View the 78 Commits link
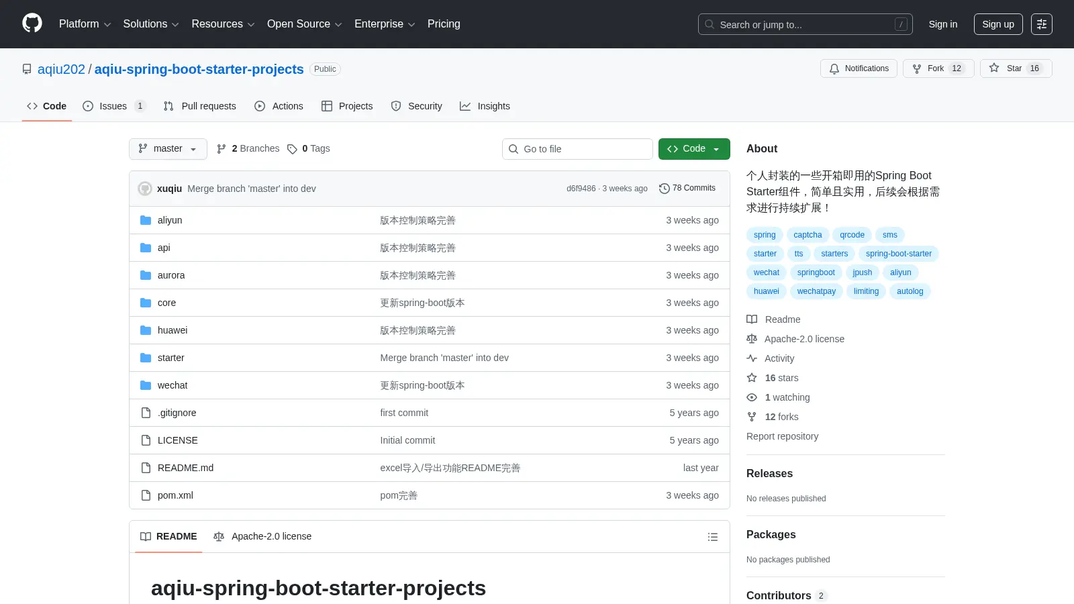Image resolution: width=1074 pixels, height=604 pixels. point(687,189)
